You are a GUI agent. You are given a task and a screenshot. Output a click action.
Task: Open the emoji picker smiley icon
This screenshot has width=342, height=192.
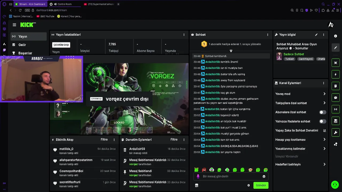tap(264, 176)
